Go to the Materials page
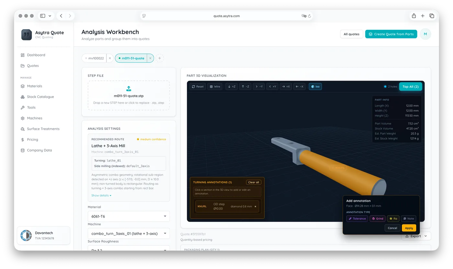This screenshot has height=269, width=453. (34, 86)
